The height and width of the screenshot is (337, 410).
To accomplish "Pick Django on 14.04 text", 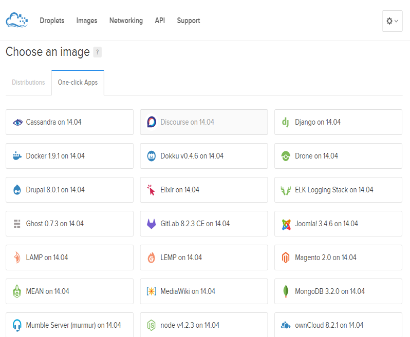I will click(x=318, y=123).
